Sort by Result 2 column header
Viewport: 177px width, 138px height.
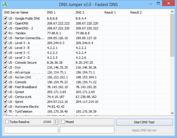tap(142, 12)
